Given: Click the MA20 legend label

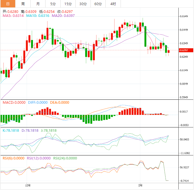Looking at the screenshot, I should tap(63, 16).
